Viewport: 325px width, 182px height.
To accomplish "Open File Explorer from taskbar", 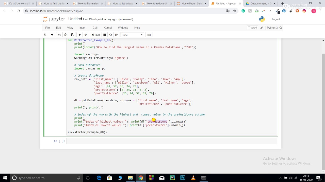I will point(130,178).
